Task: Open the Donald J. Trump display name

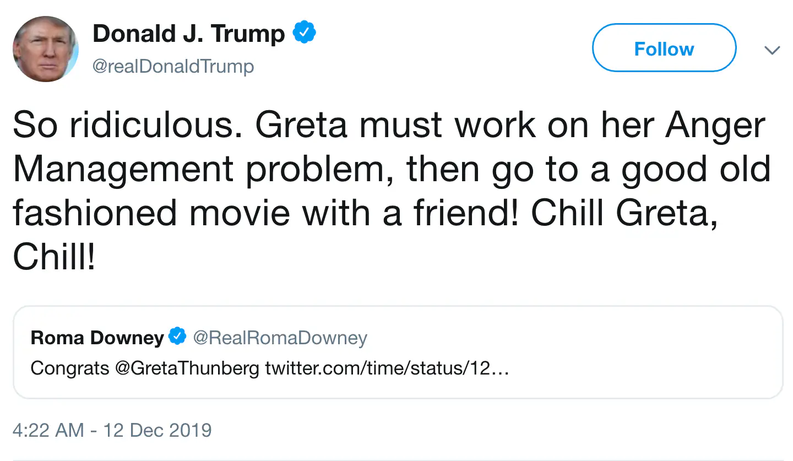Action: [x=189, y=34]
